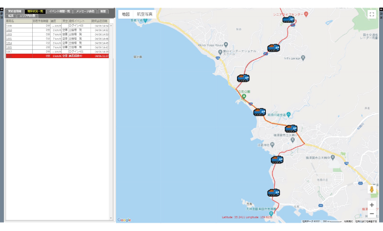Toggle fullscreen map view
383x231 pixels.
[372, 14]
